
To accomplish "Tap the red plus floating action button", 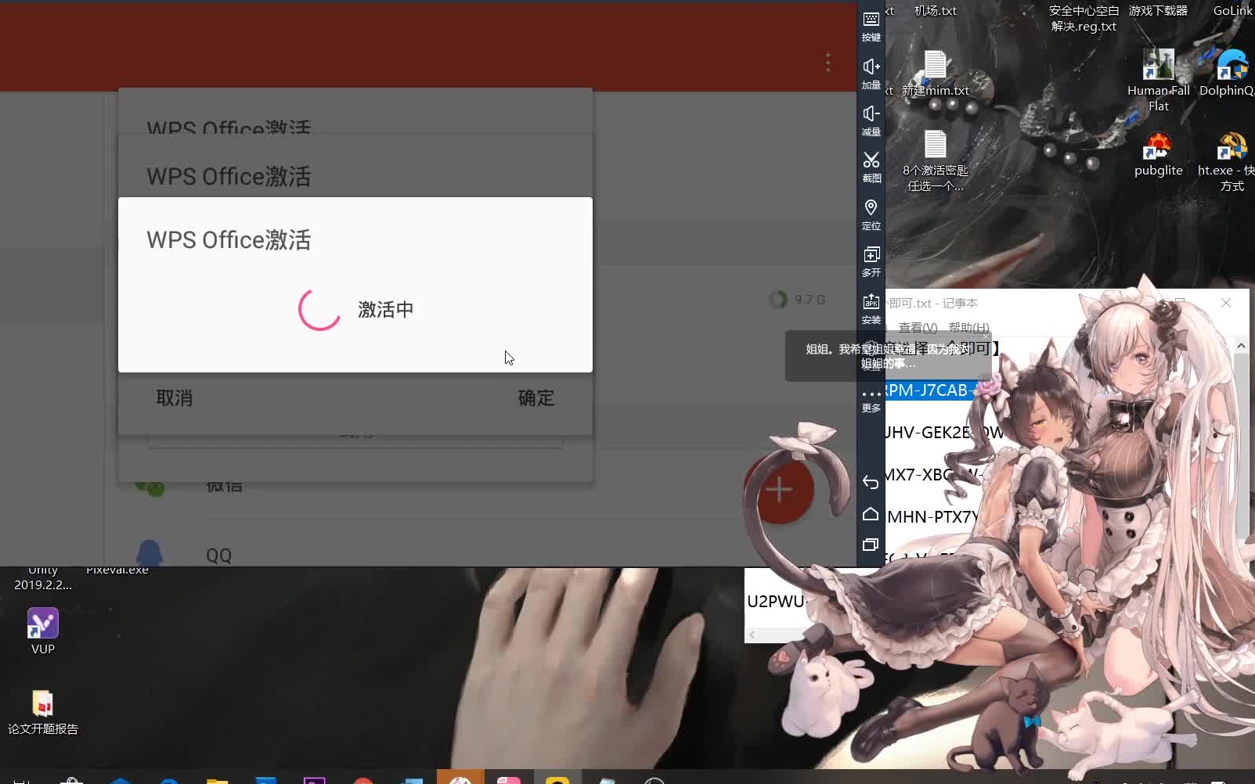I will click(779, 490).
